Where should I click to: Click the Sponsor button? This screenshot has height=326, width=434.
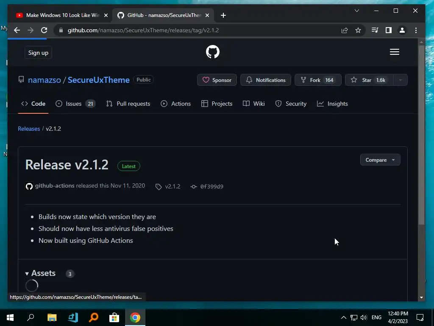tap(217, 80)
